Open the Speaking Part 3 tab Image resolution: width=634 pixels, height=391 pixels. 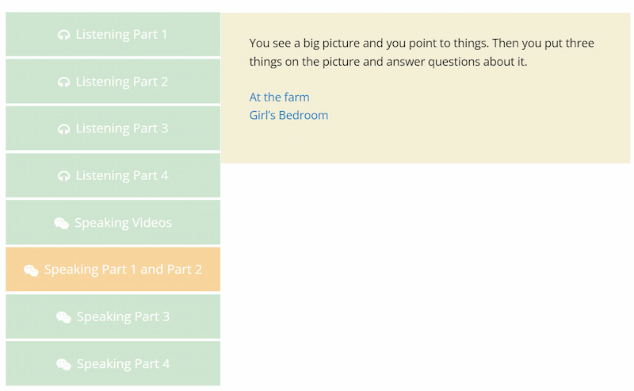123,316
